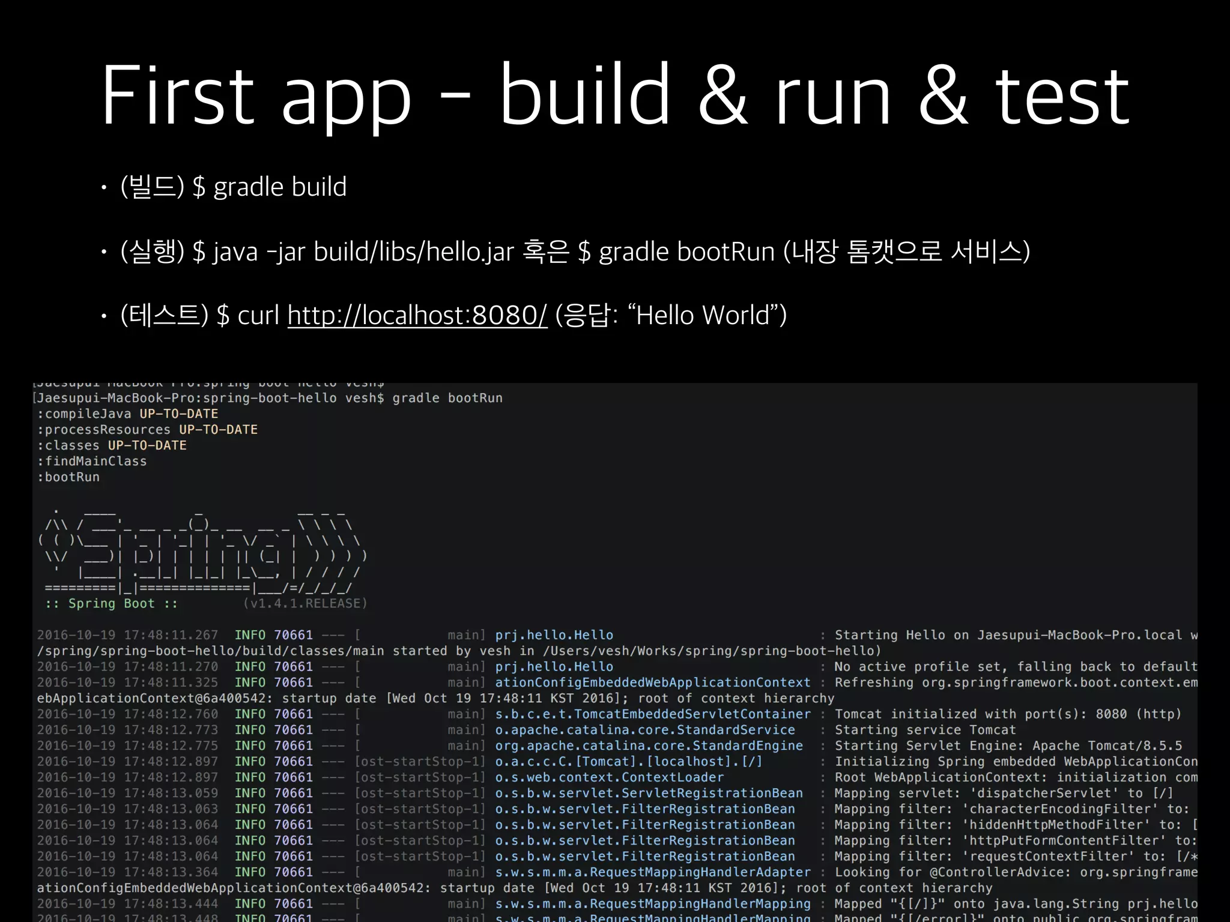Click the Spring ASCII art banner

point(201,550)
